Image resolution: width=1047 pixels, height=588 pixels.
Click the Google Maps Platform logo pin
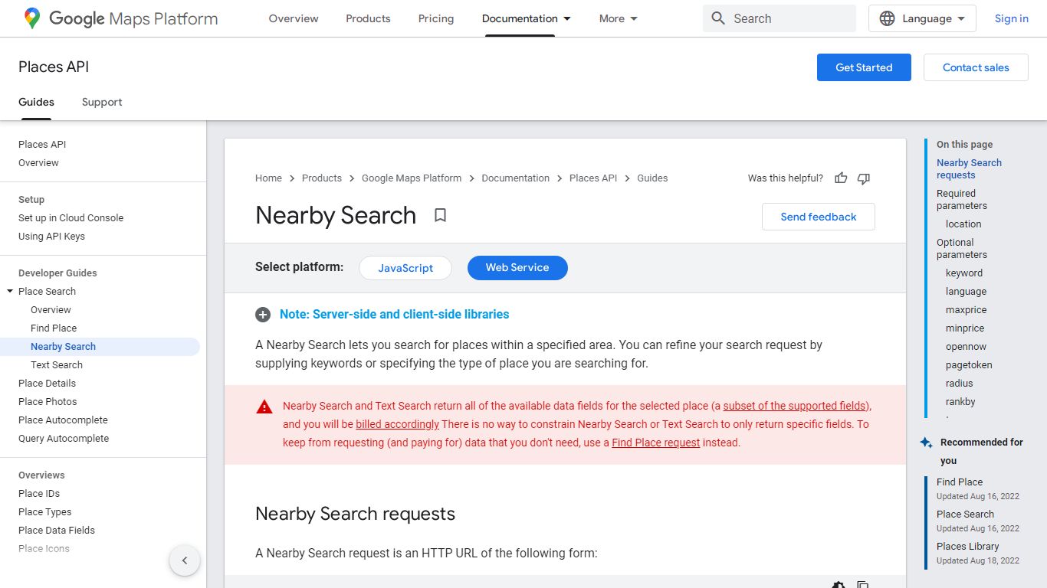click(x=31, y=18)
